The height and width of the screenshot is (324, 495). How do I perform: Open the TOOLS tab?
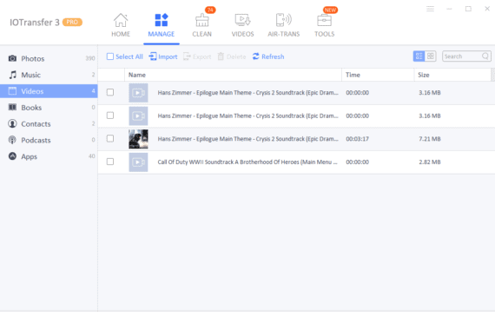tap(324, 25)
